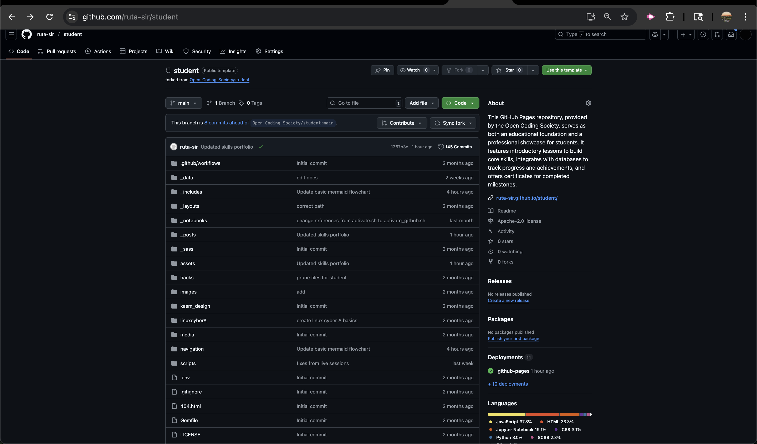Screen dimensions: 757x444
Task: Switch to the Actions tab
Action: click(98, 51)
